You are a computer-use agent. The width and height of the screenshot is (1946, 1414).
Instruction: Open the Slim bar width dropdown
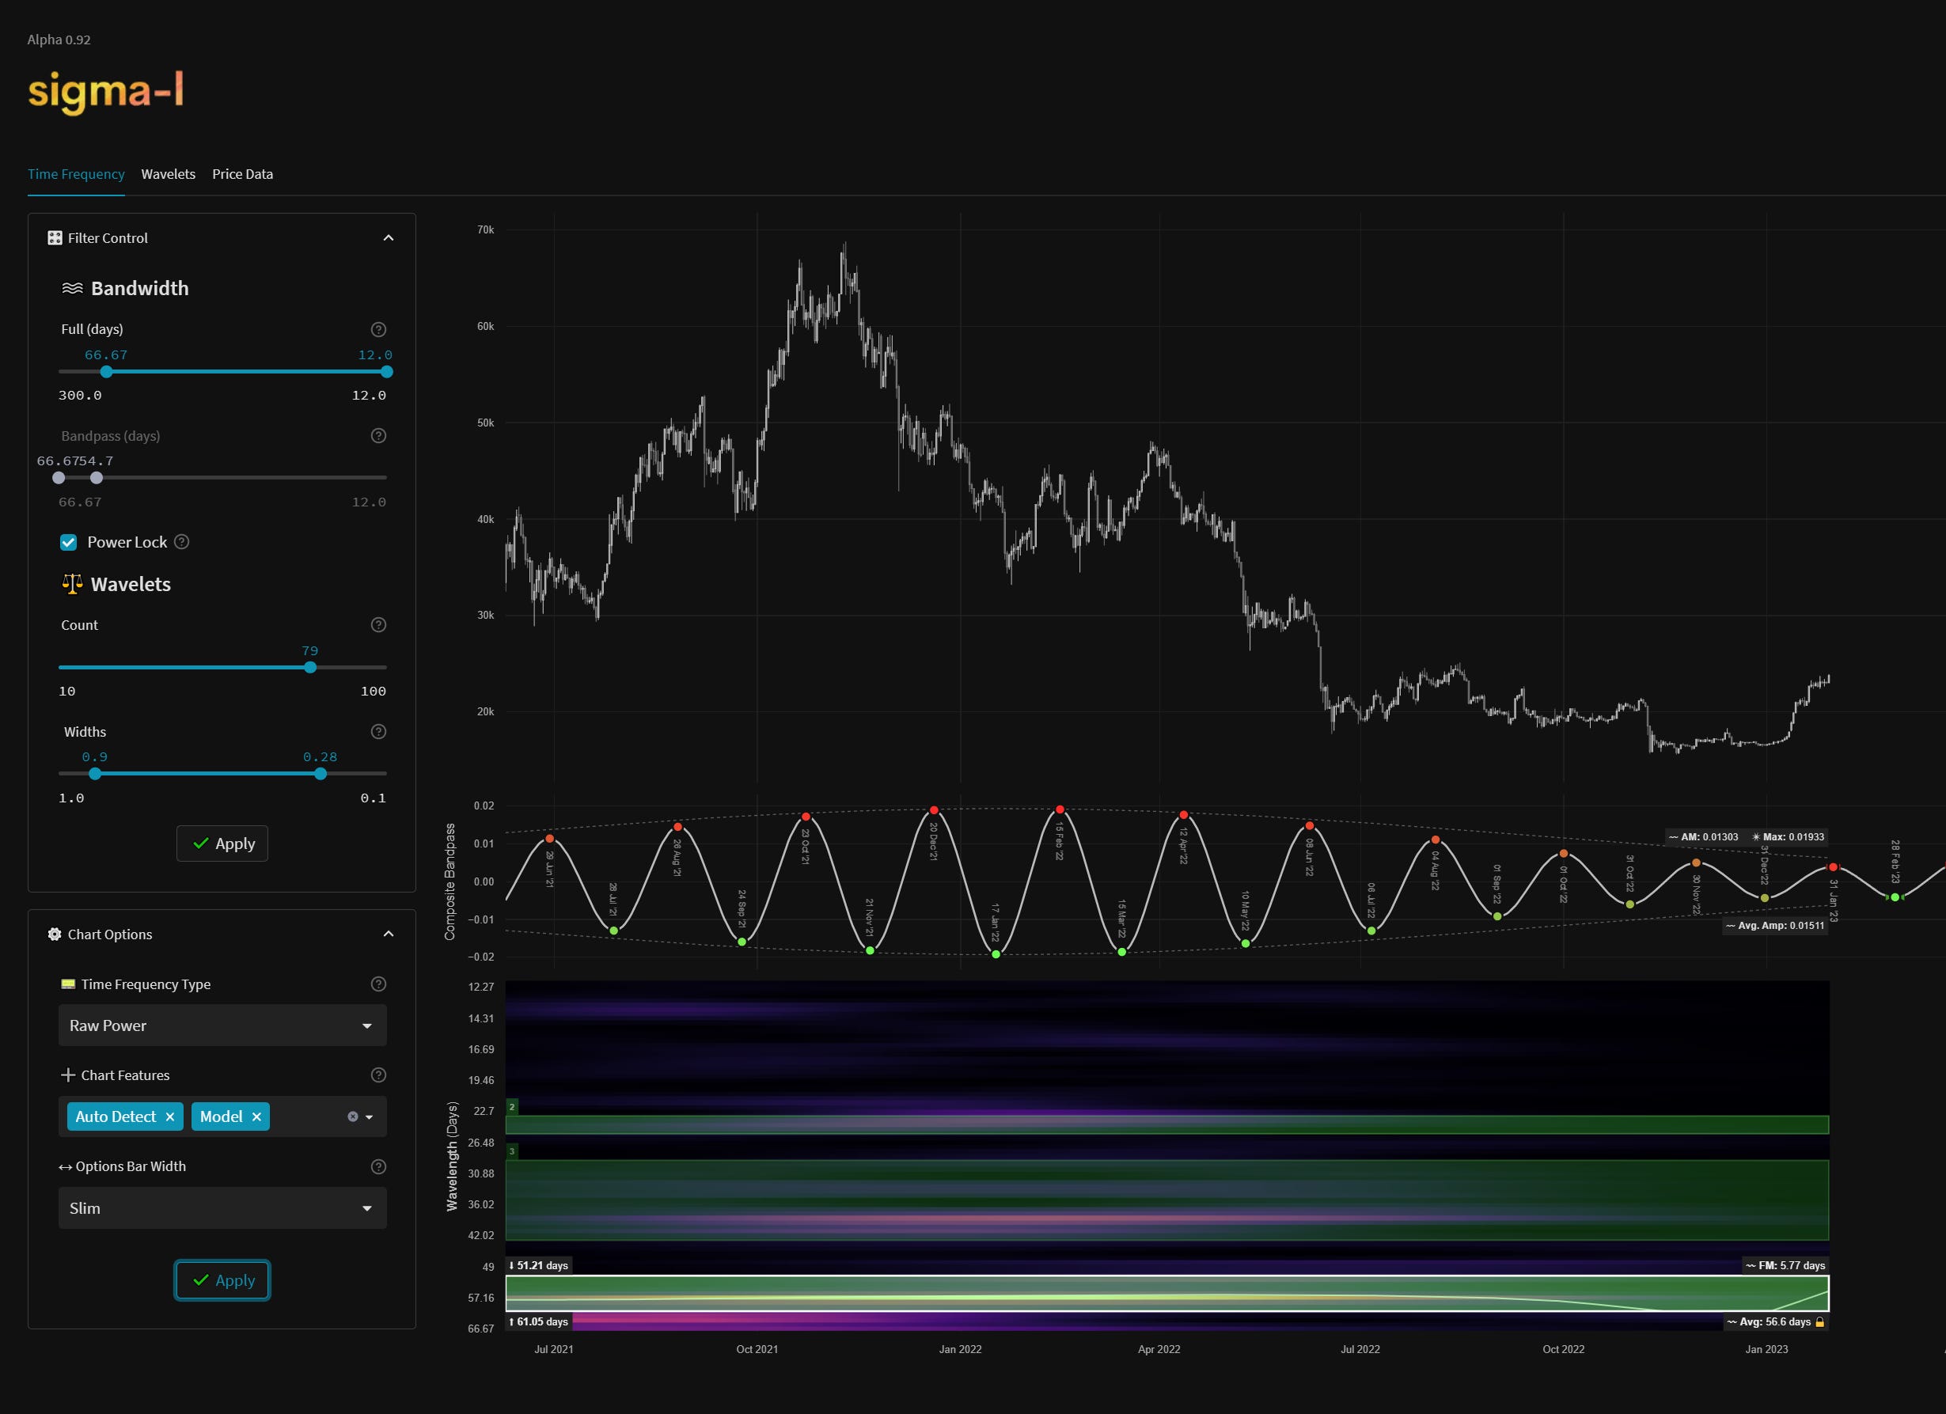222,1208
